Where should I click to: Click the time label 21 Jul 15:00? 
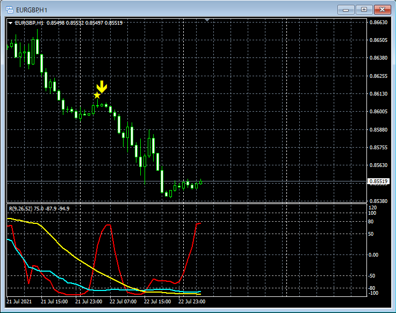(54, 301)
